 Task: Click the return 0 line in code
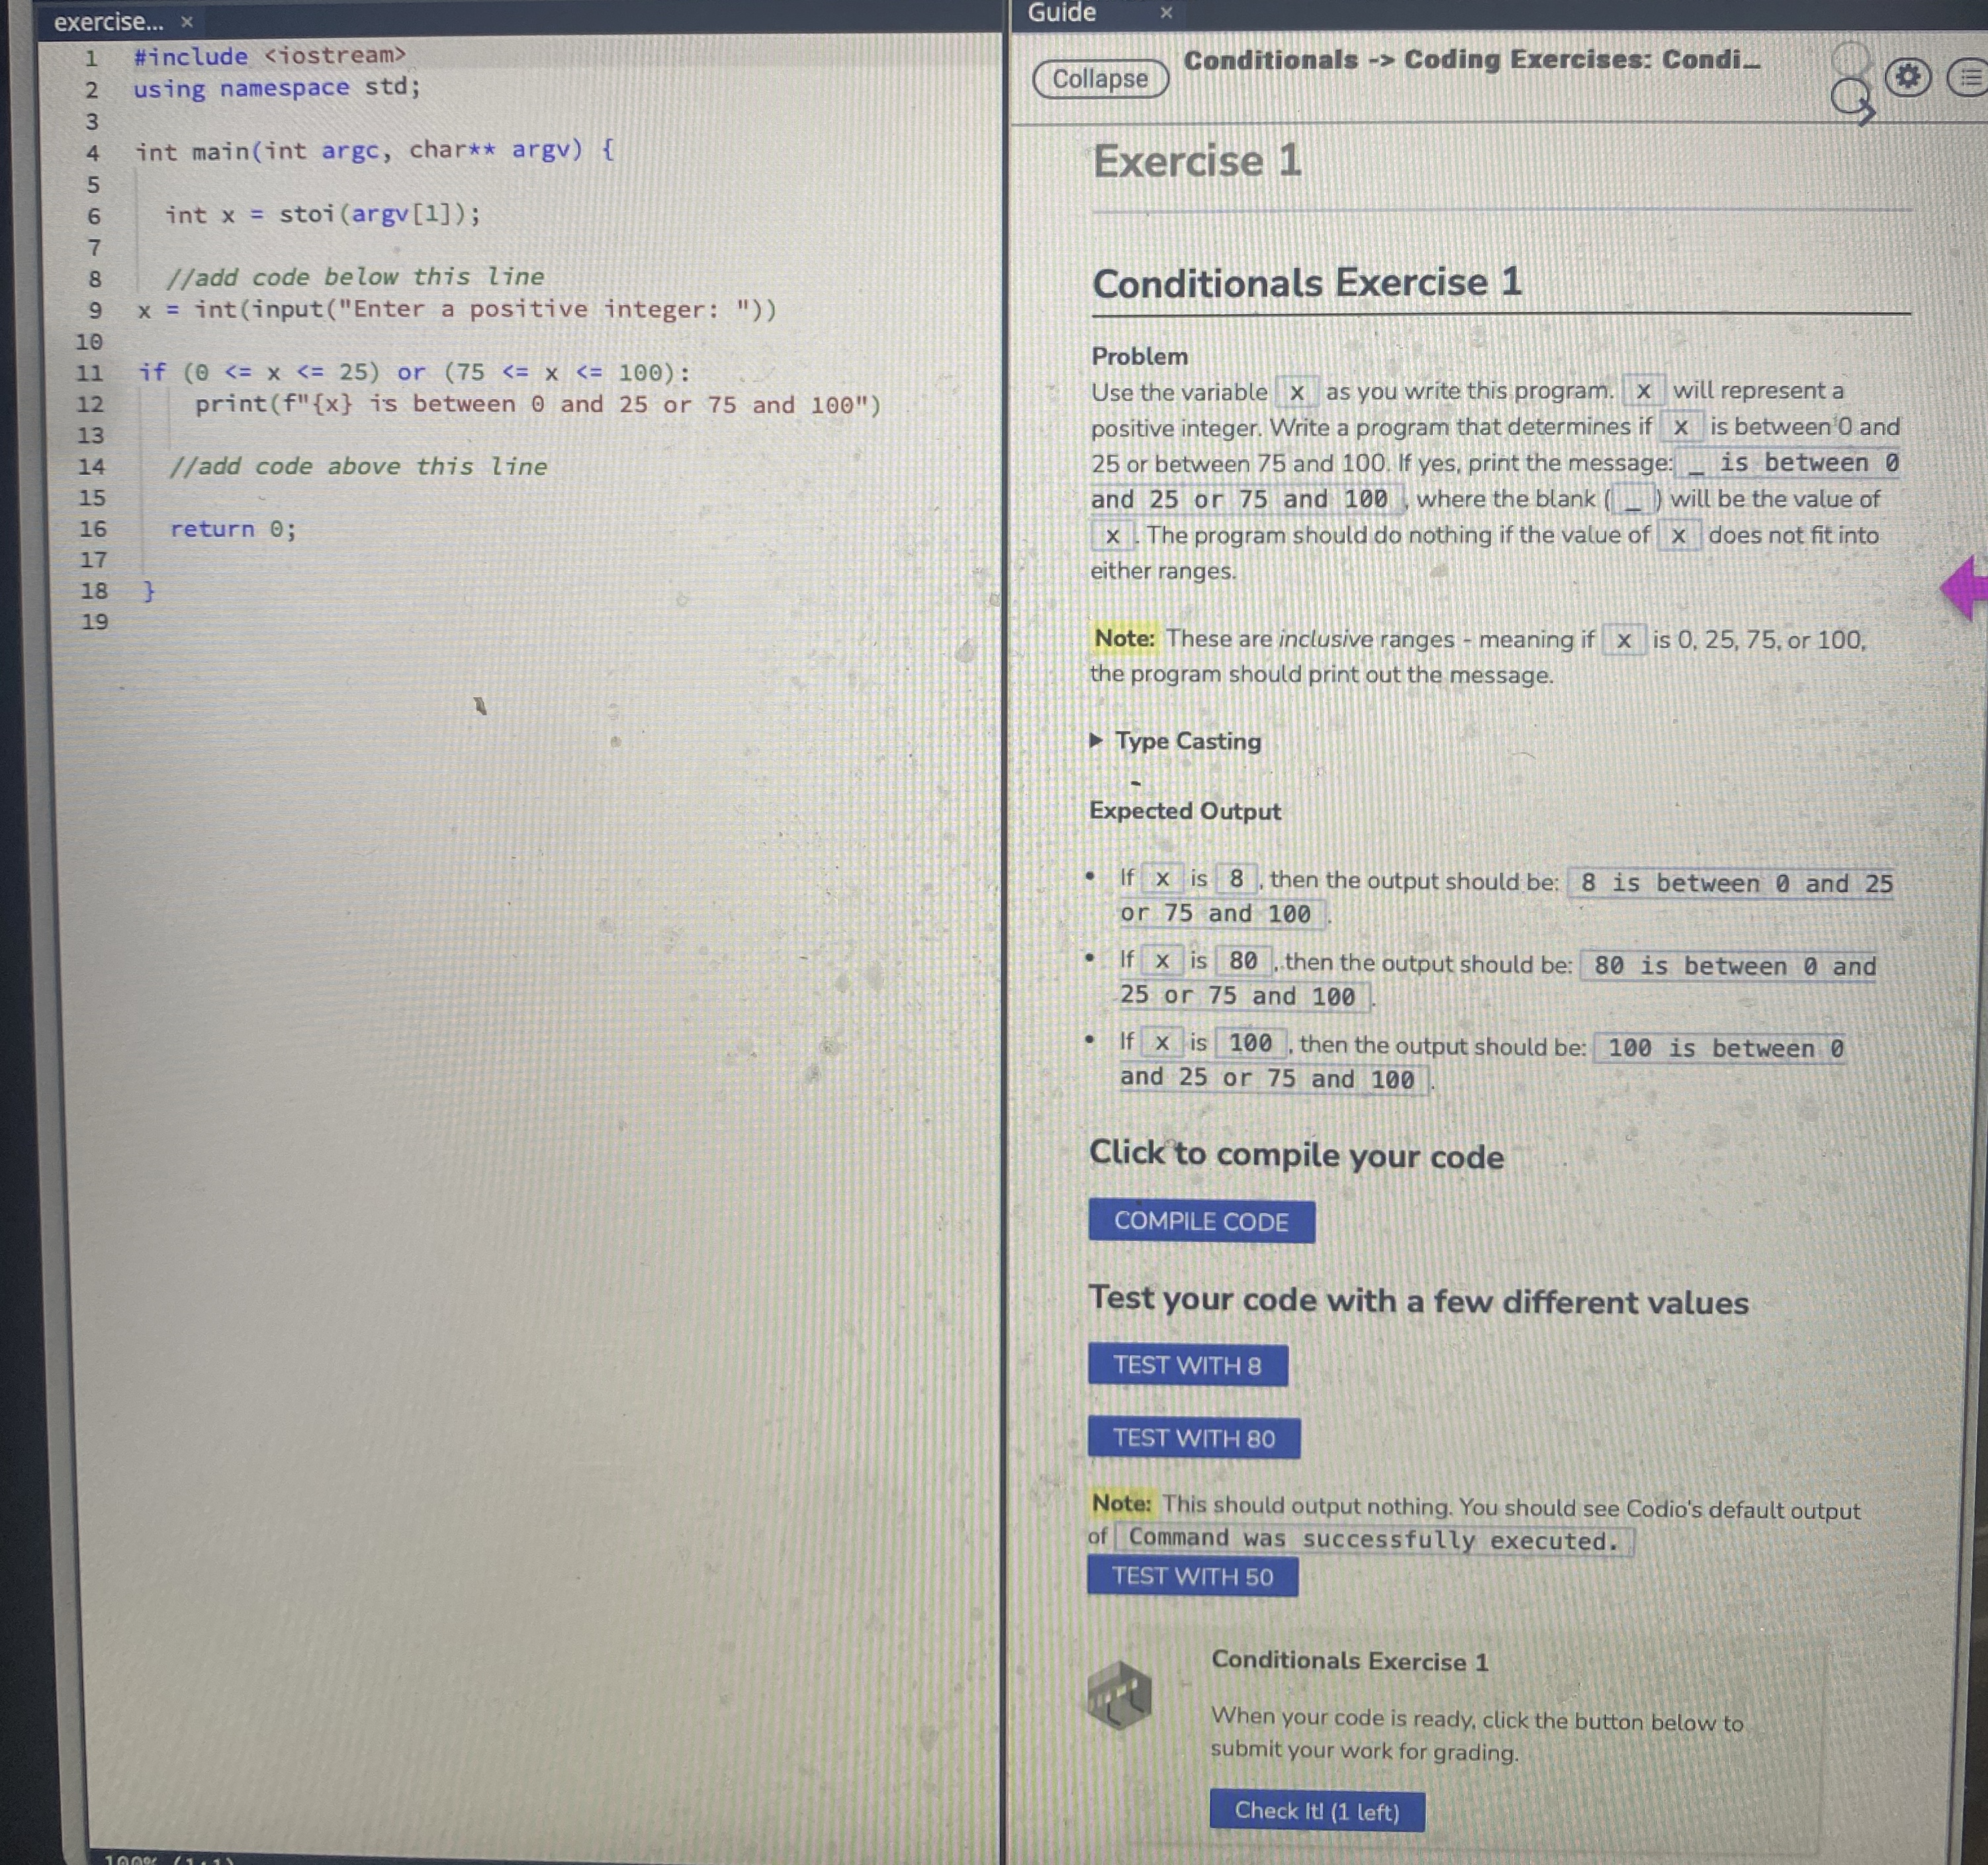(233, 529)
